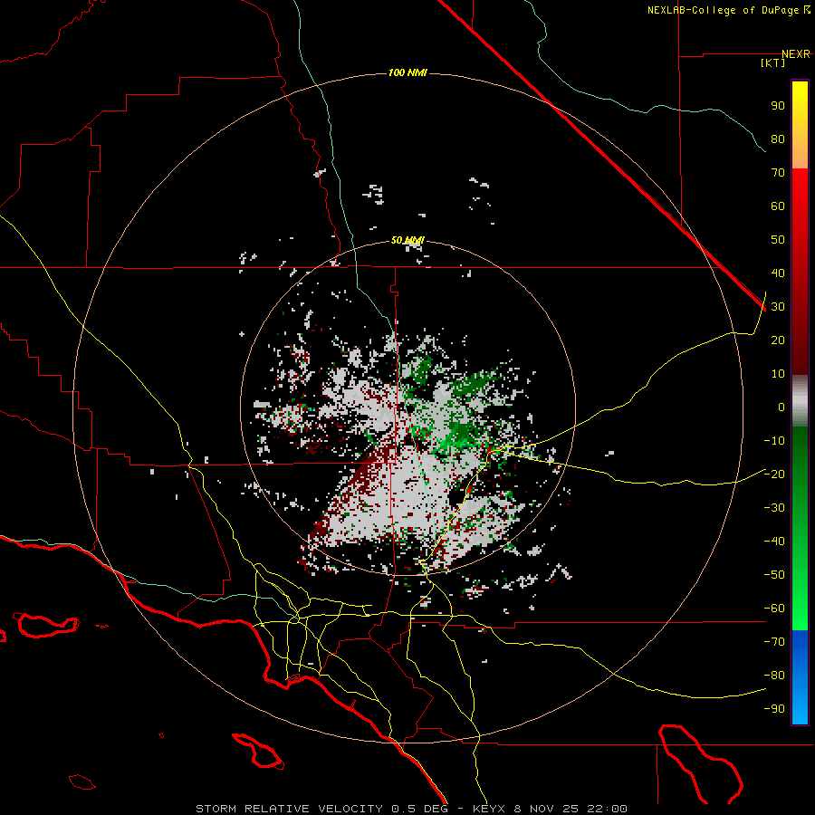Screen dimensions: 815x815
Task: Click the -70 value on velocity scale
Action: click(x=774, y=642)
